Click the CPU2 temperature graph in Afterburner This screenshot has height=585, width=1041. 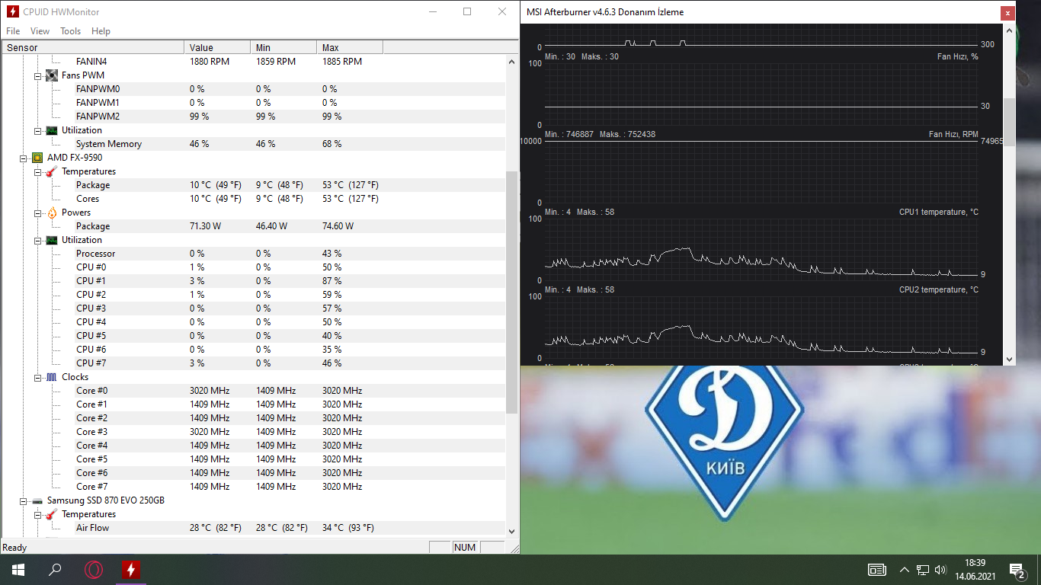point(761,328)
